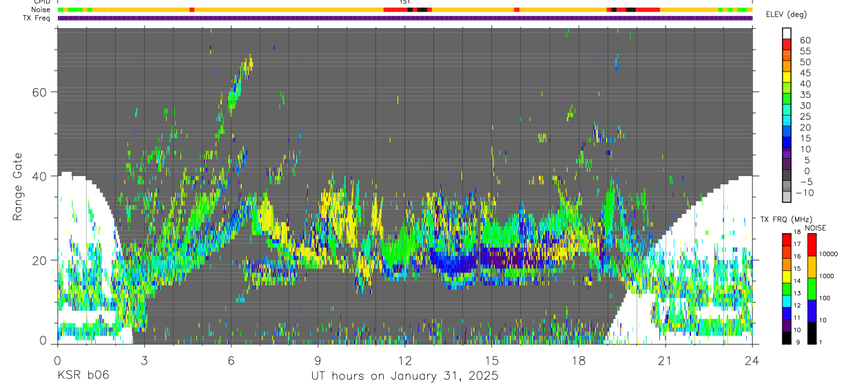The height and width of the screenshot is (390, 846).
Task: Click the 21 tick on the UT hours axis
Action: 665,360
